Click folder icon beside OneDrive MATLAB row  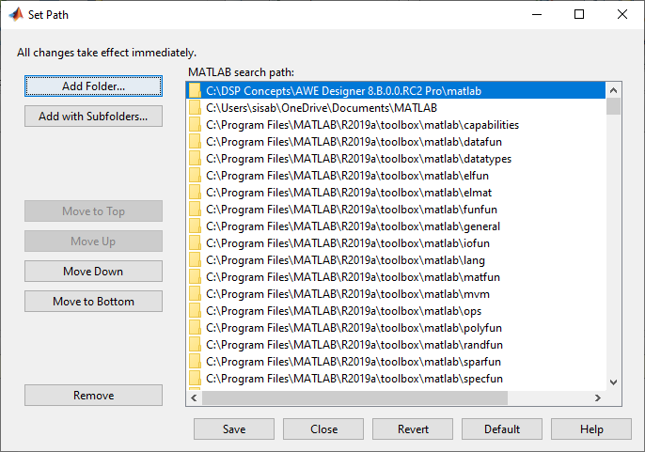click(195, 107)
